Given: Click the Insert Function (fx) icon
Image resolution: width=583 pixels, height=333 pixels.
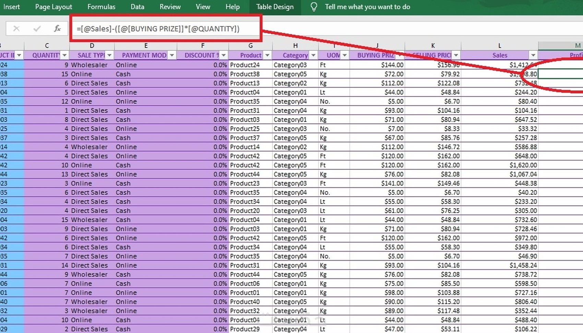Looking at the screenshot, I should pyautogui.click(x=57, y=28).
